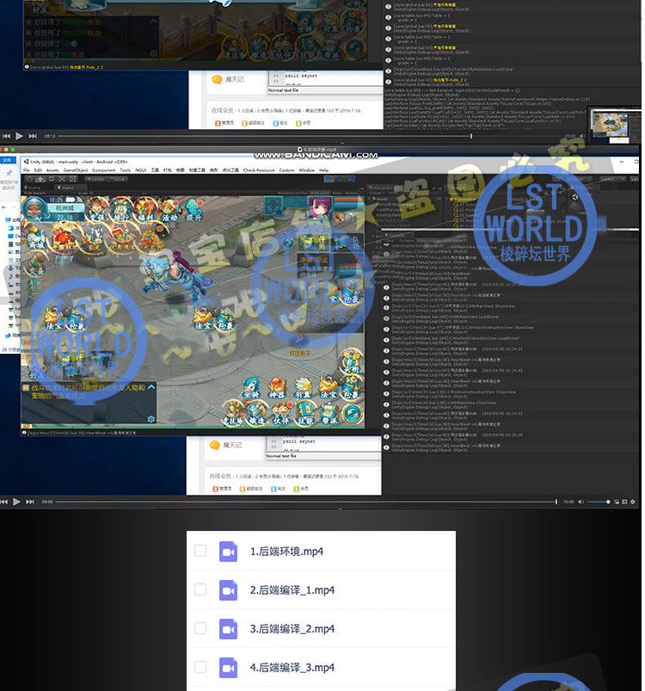Open Unity's Edit menu
This screenshot has width=645, height=691.
(x=39, y=170)
